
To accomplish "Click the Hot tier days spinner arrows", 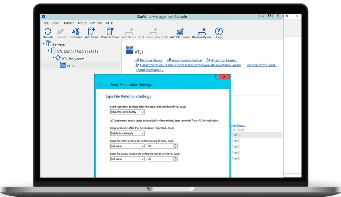I will [x=176, y=146].
